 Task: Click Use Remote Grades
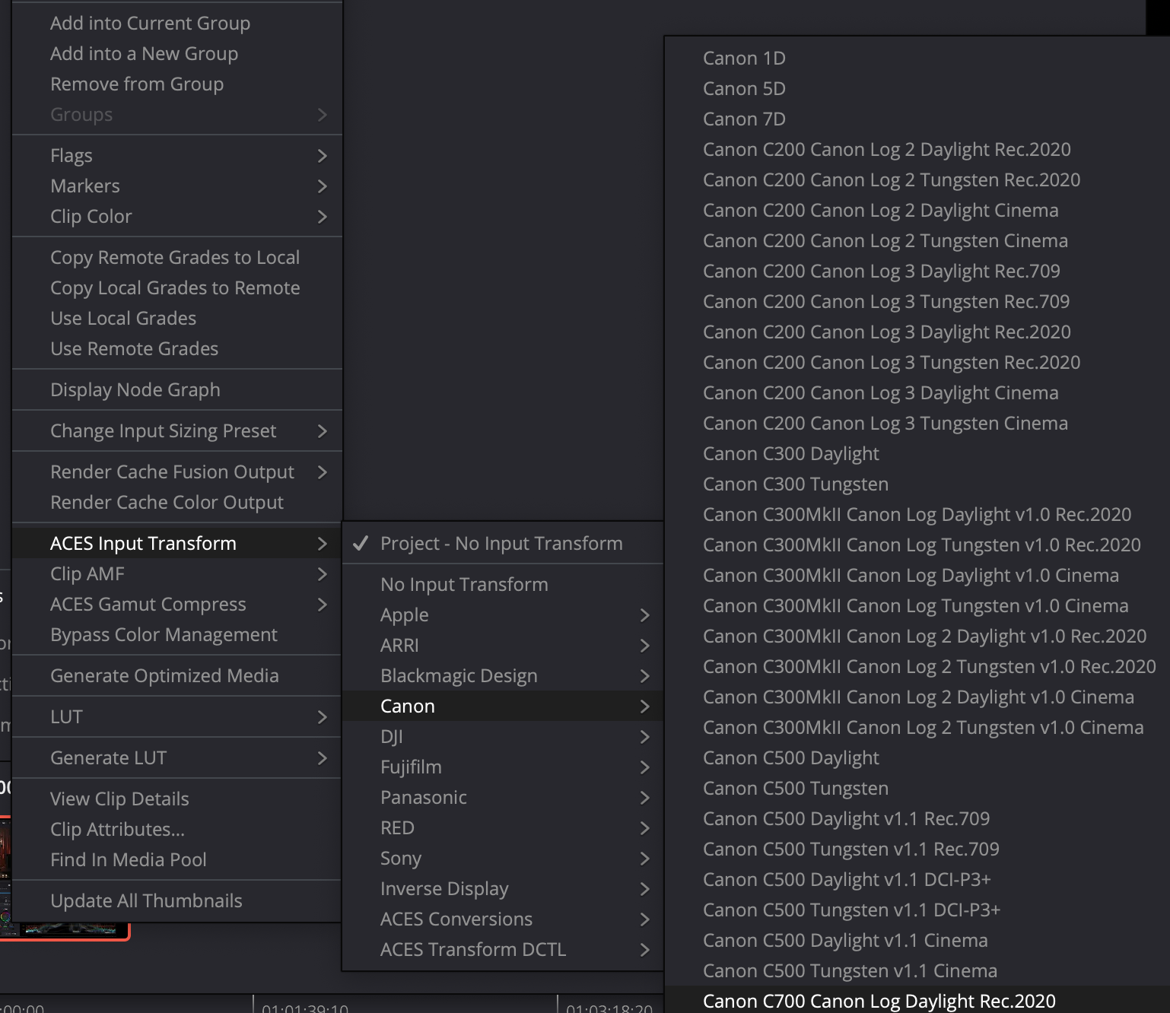click(x=177, y=348)
